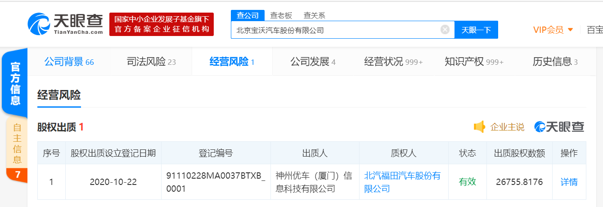Screen dimensions: 603x207
Task: Click the 出质股权数额 column header
Action: click(x=519, y=153)
